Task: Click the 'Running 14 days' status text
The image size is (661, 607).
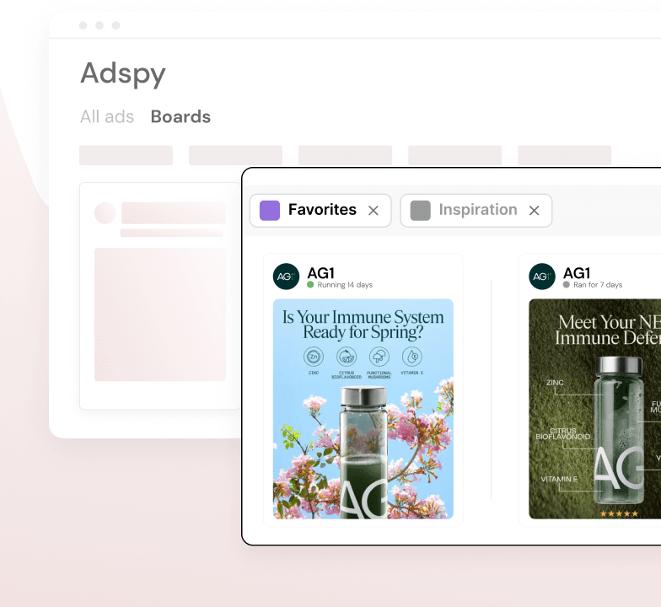Action: tap(345, 285)
